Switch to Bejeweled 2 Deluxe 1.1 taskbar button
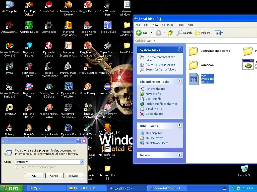 [167, 188]
